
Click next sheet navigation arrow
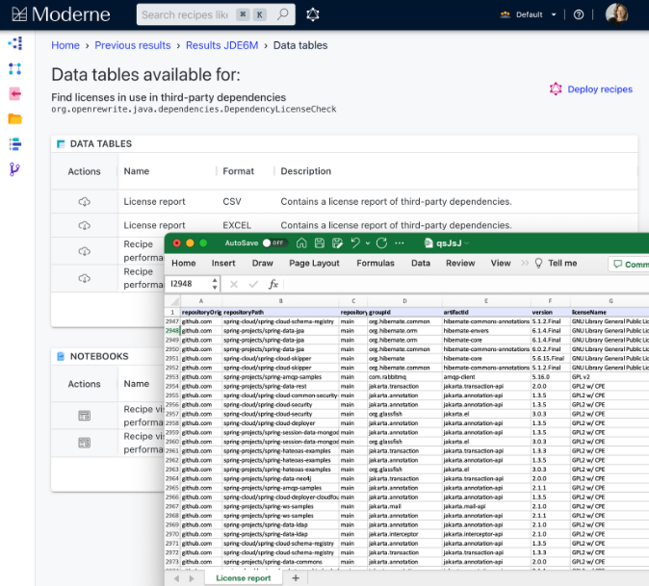tap(192, 578)
